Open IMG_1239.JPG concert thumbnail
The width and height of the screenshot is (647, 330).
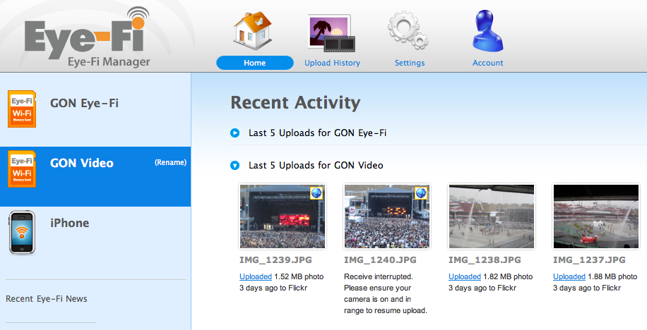283,216
